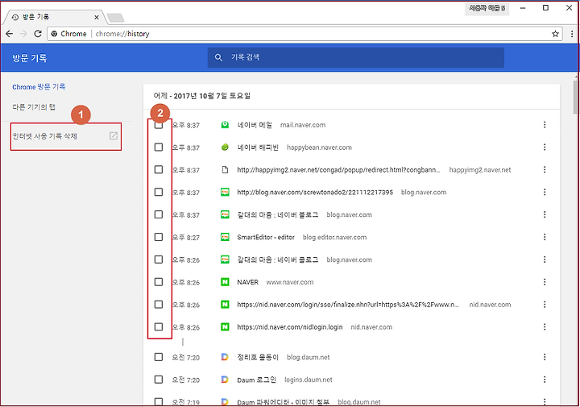The height and width of the screenshot is (407, 580).
Task: Click the Chrome site info chip in address bar
Action: [69, 34]
